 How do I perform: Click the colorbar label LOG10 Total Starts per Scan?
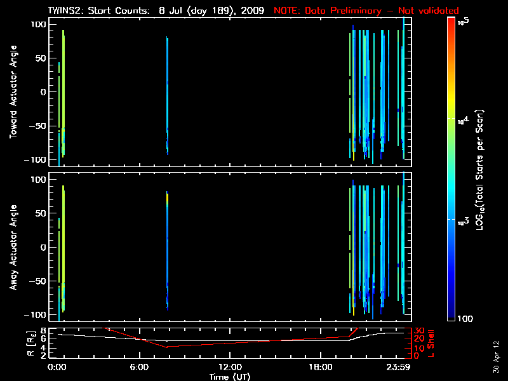click(481, 171)
